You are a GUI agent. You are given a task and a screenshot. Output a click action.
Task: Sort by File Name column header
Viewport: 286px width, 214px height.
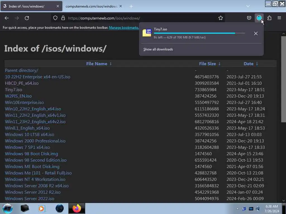[99, 64]
